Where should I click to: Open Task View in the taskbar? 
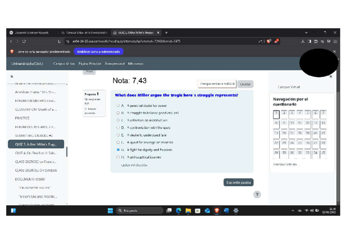tap(169, 211)
